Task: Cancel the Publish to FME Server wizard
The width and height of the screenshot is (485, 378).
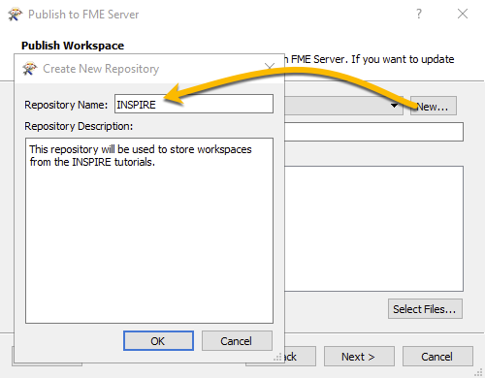Action: click(437, 357)
